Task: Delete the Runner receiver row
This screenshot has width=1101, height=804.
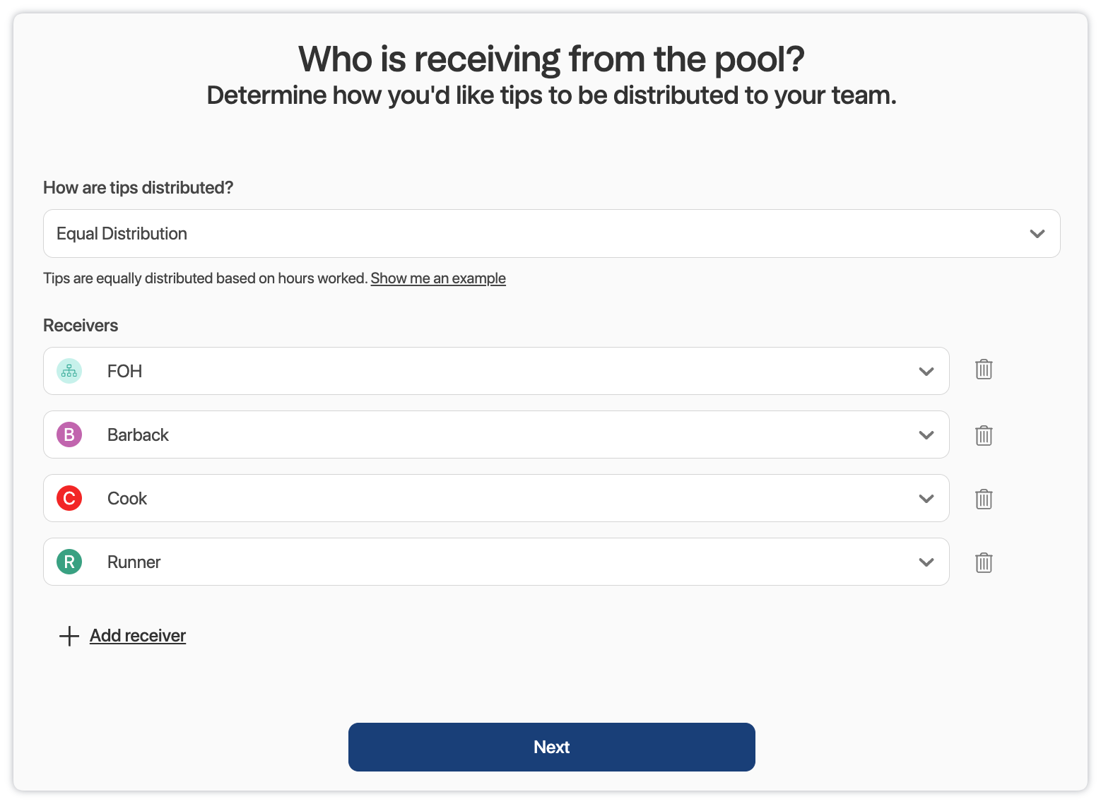Action: point(984,562)
